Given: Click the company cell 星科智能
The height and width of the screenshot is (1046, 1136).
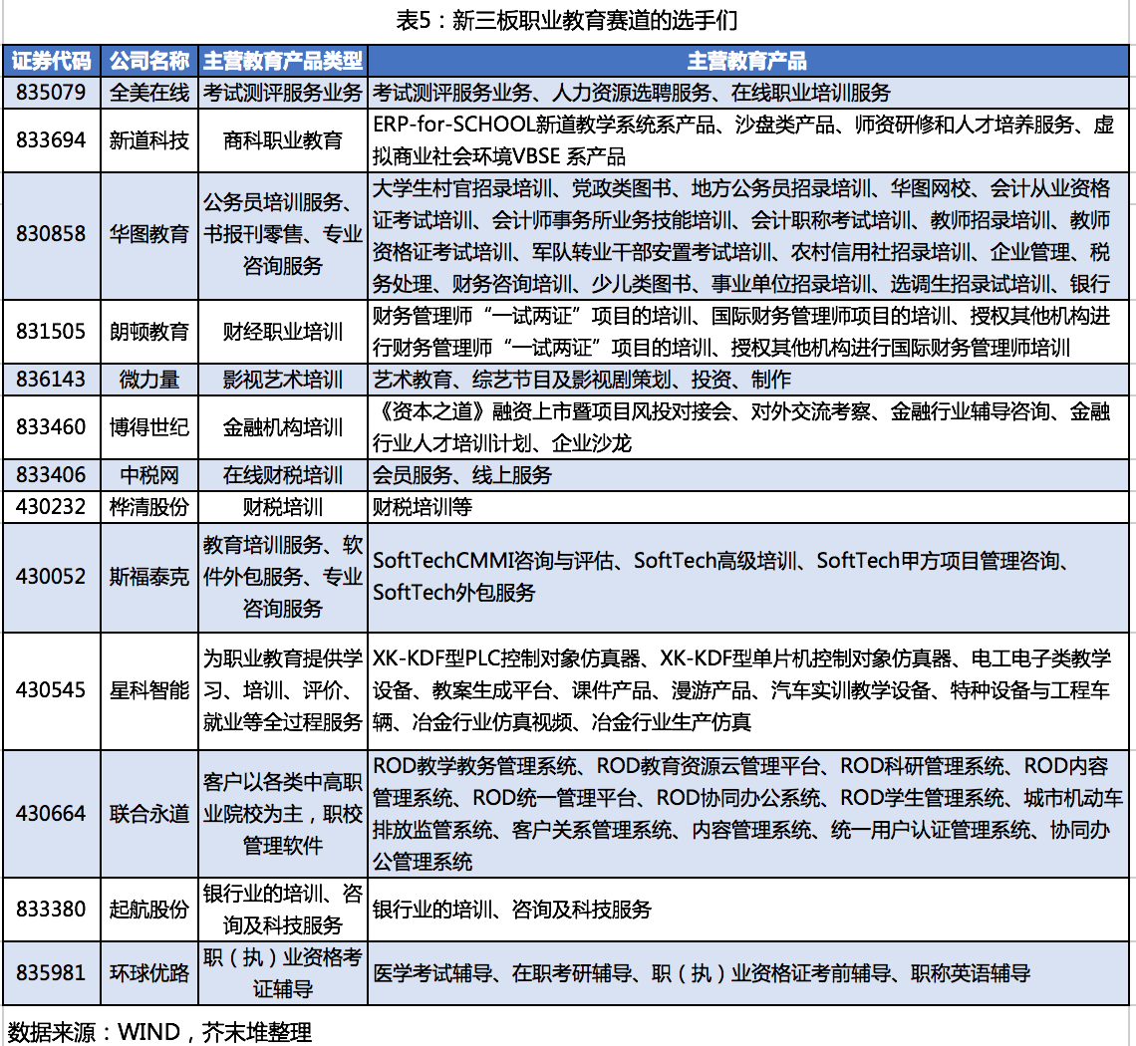Looking at the screenshot, I should 149,691.
